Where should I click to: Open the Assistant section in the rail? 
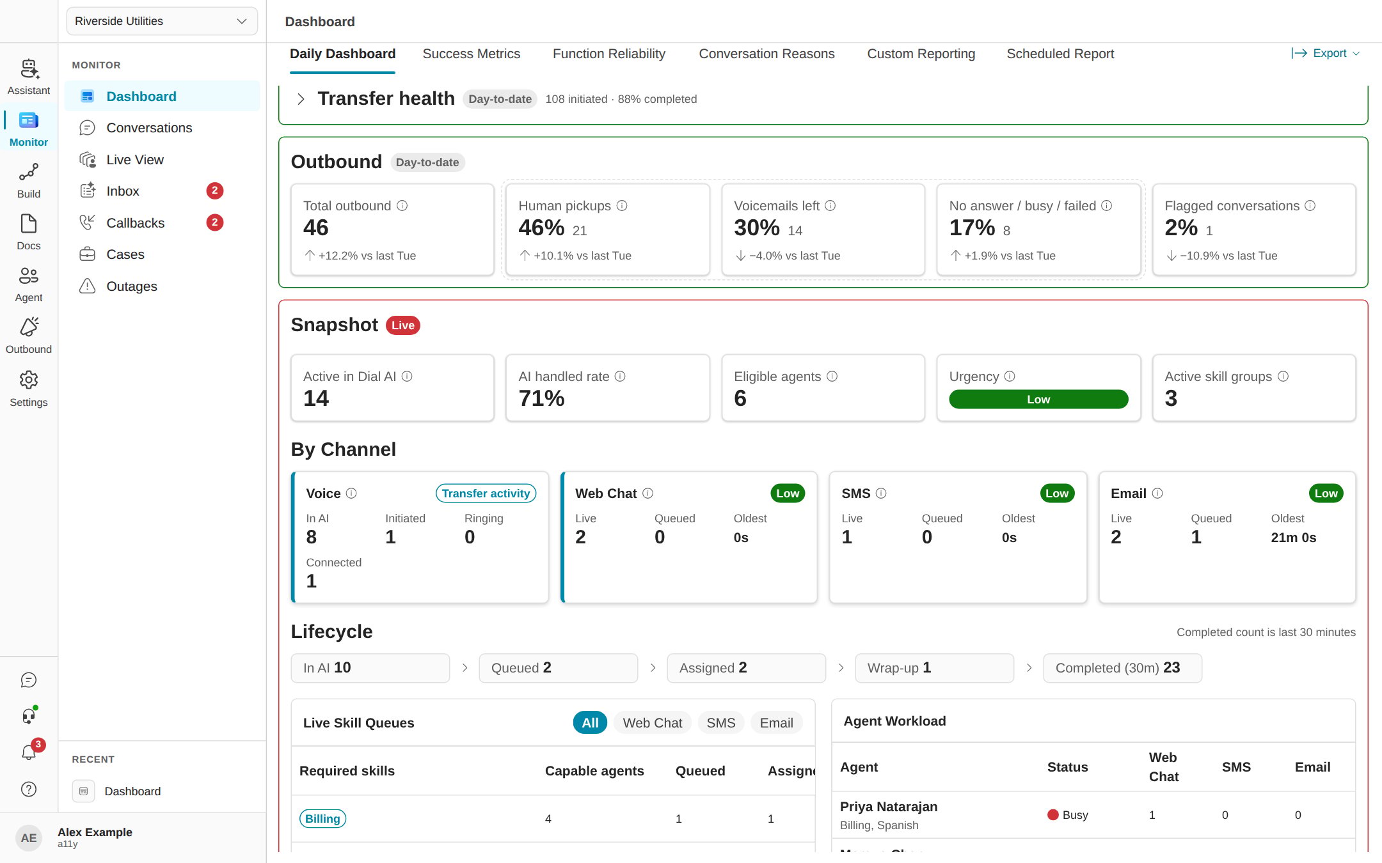[x=29, y=77]
